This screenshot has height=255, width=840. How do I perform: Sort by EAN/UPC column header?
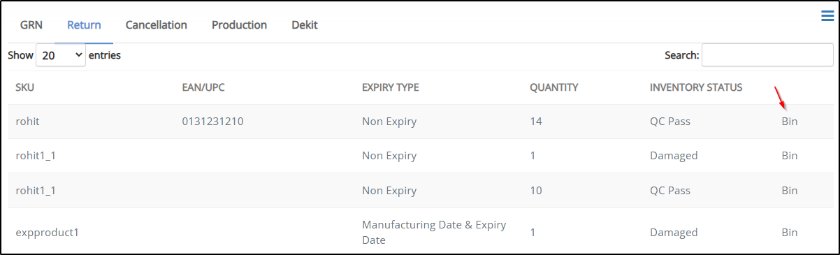point(203,87)
